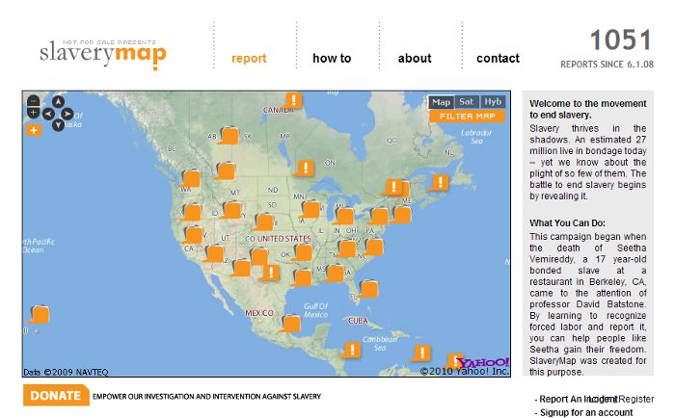Click the Yahoo! logo on the map
This screenshot has width=675, height=418.
[x=482, y=362]
